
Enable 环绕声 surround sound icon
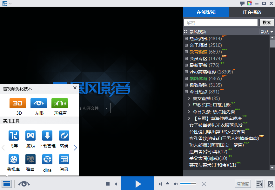point(60,103)
